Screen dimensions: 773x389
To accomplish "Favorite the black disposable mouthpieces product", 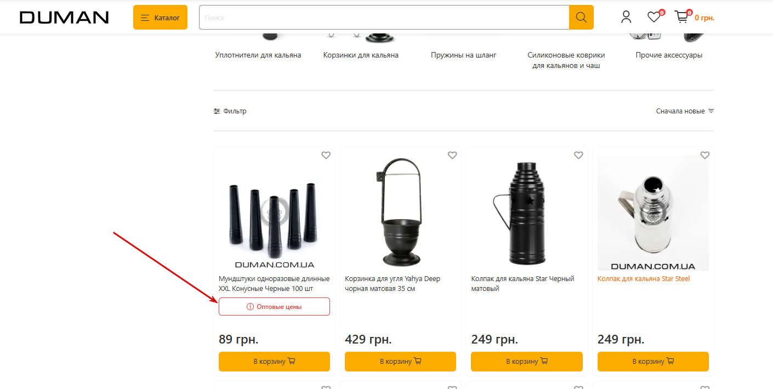I will 326,156.
